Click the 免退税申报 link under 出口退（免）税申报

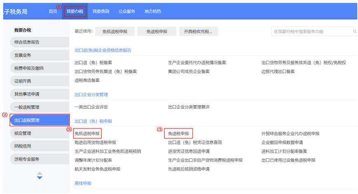tap(178, 133)
